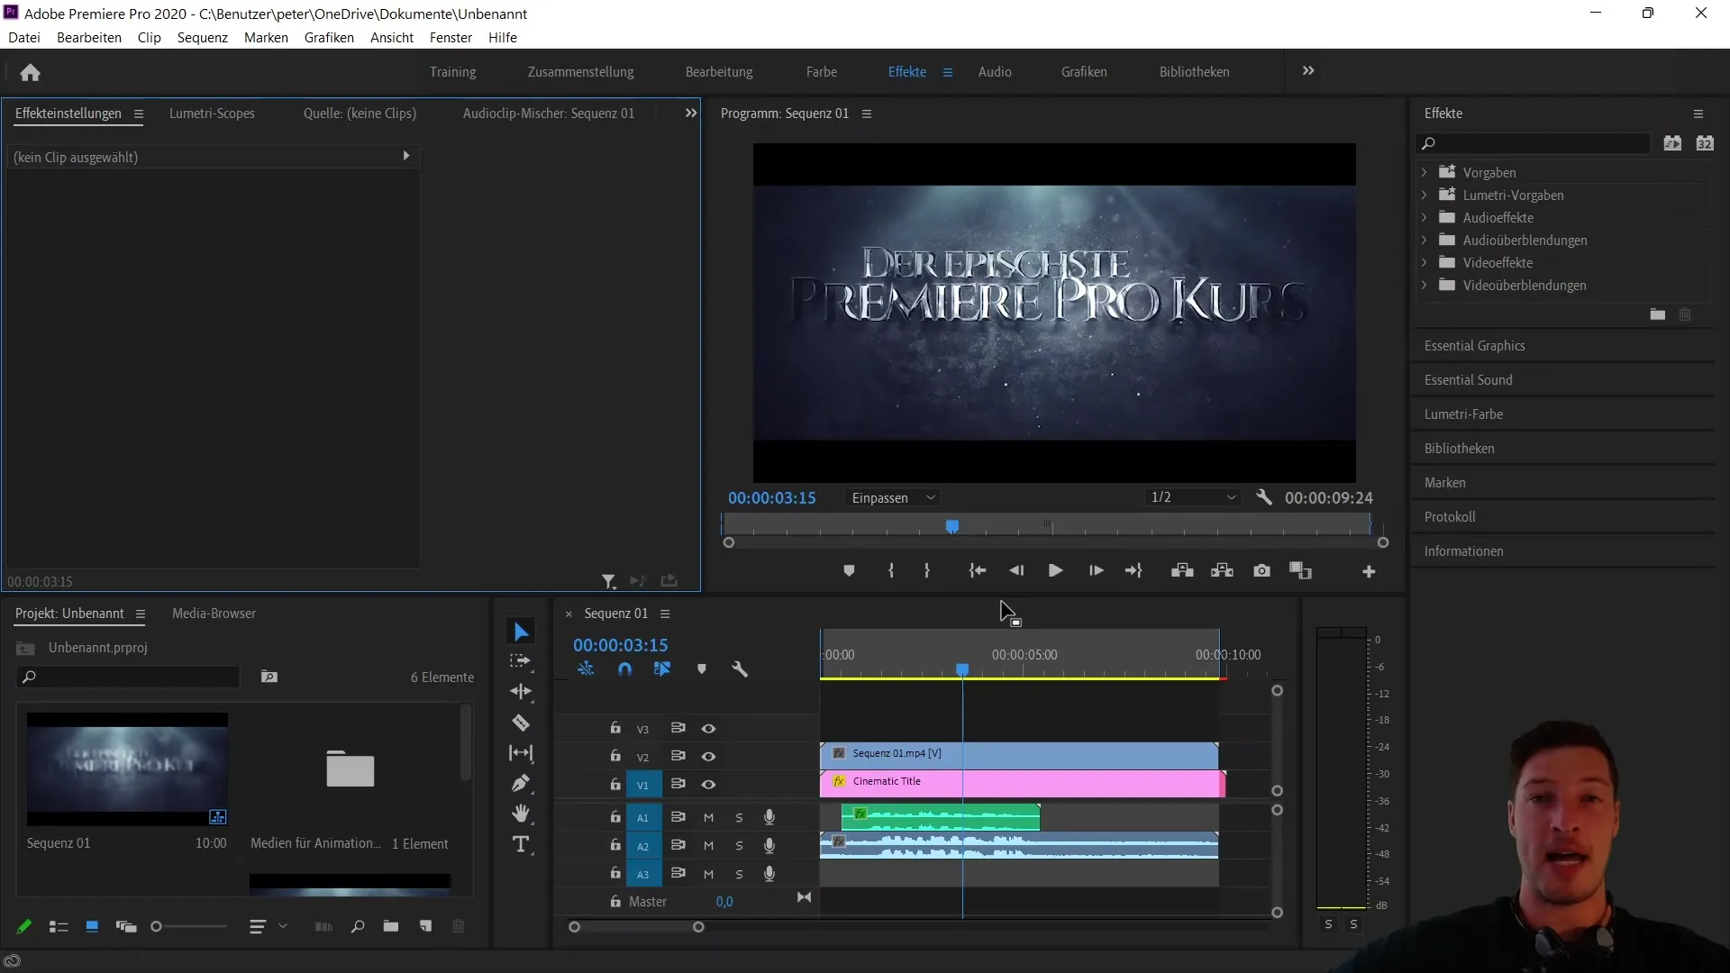Switch to Bearbeitung workspace tab

720,71
